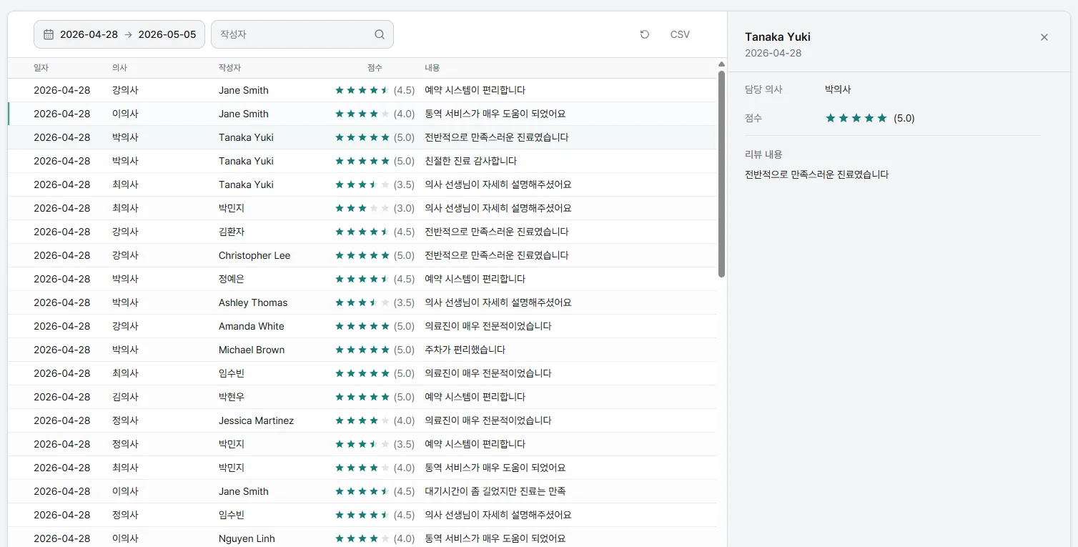This screenshot has height=547, width=1078.
Task: Click the 의사 column header
Action: pos(119,68)
